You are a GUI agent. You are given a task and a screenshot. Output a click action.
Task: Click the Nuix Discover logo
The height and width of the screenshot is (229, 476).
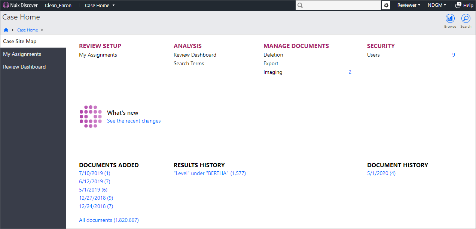coord(21,5)
